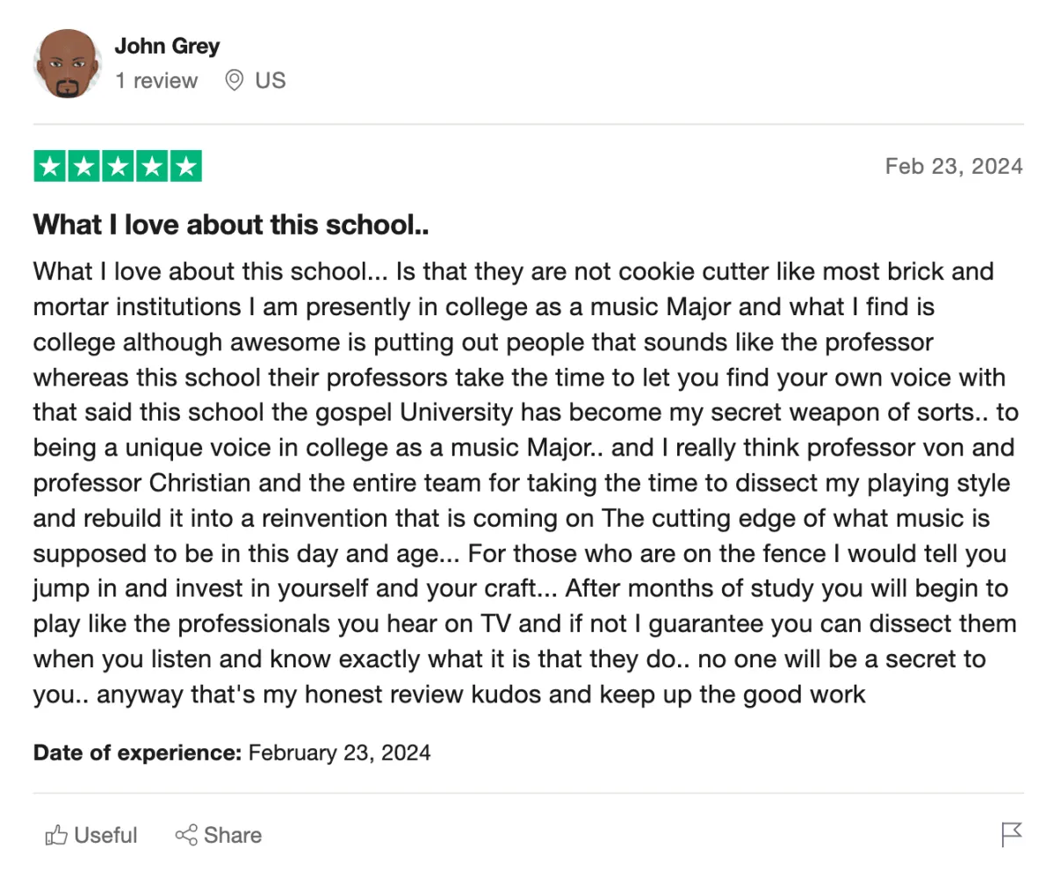
Task: Click the second green rating star
Action: point(84,167)
